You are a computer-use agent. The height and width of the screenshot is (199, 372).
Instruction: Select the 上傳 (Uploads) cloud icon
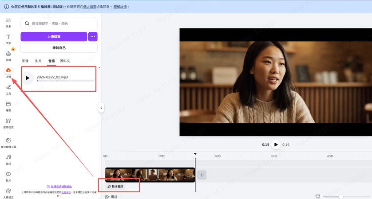point(8,70)
